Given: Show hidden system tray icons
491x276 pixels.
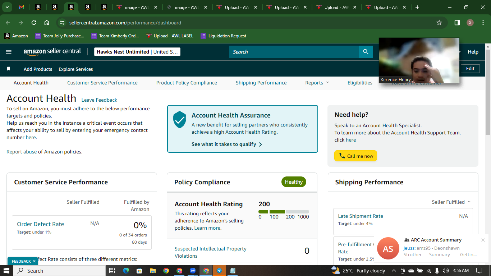Looking at the screenshot, I should pyautogui.click(x=394, y=271).
